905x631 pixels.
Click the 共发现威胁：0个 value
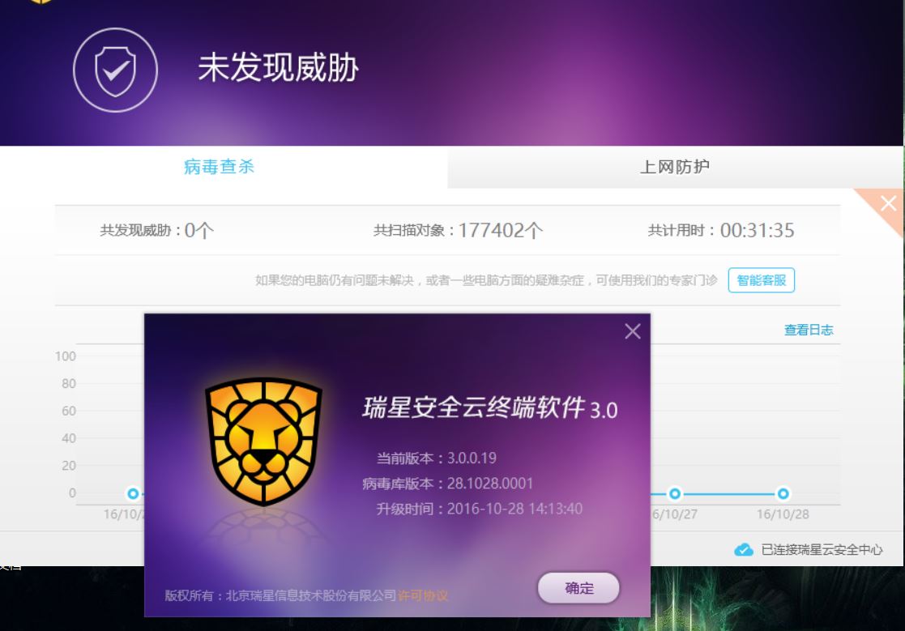coord(157,230)
